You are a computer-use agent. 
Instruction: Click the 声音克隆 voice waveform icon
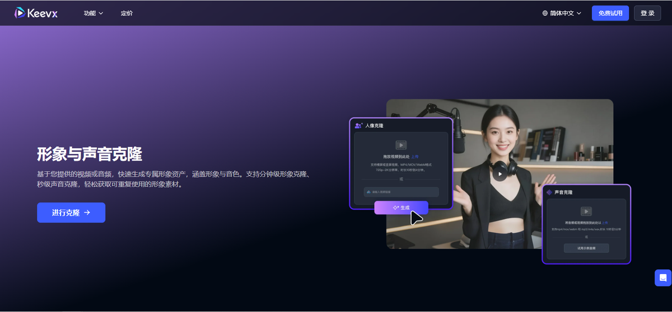click(549, 192)
